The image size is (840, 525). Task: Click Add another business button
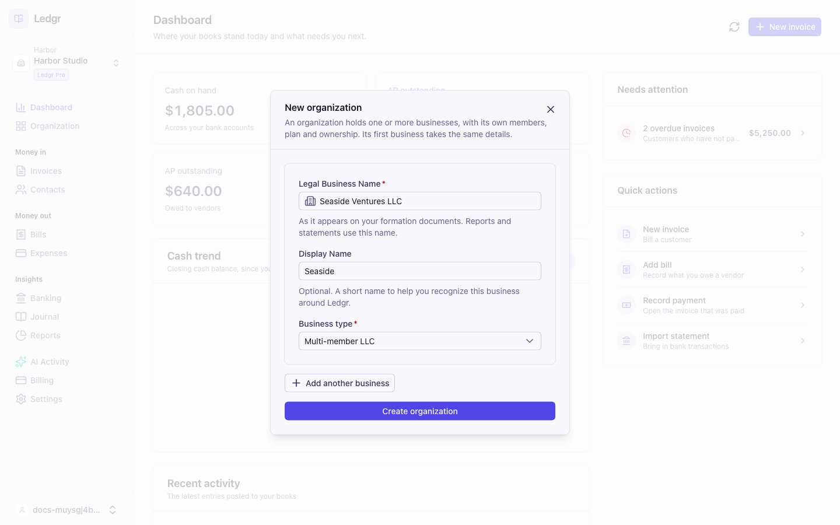(x=339, y=383)
